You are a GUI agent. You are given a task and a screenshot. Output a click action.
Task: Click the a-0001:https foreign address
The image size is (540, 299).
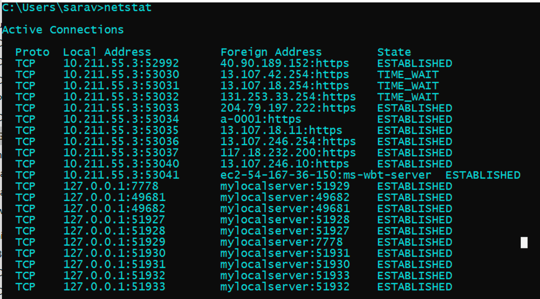click(x=261, y=119)
